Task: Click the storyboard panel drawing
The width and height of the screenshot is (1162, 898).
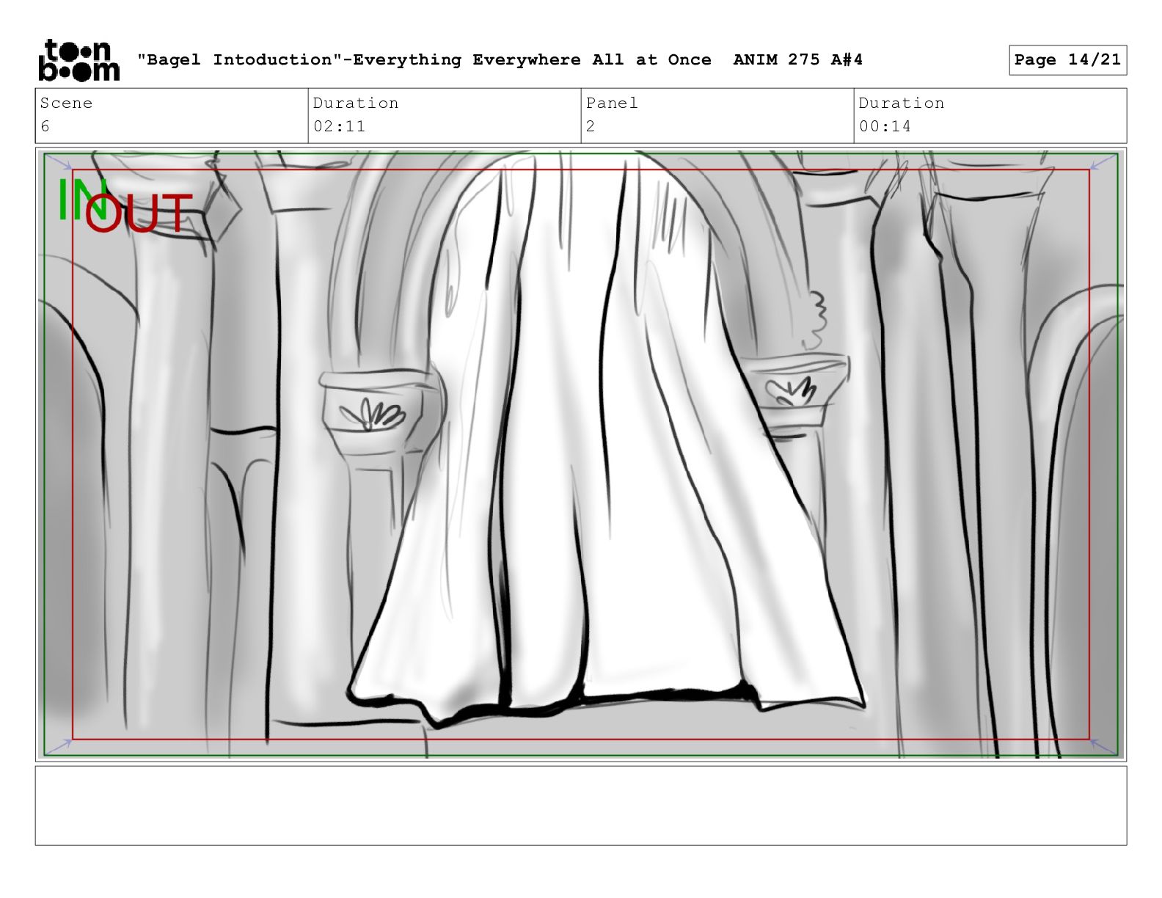Action: (581, 454)
